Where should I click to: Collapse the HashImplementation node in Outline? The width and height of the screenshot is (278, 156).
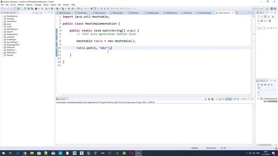coord(258,99)
